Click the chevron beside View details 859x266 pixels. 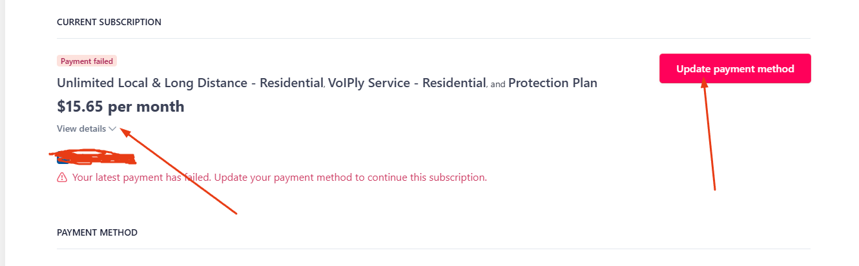coord(112,128)
